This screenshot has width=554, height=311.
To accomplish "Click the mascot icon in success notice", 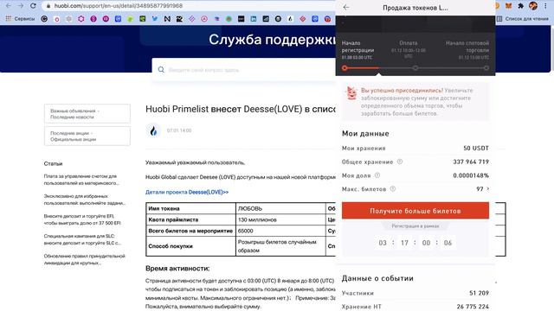I will (351, 93).
